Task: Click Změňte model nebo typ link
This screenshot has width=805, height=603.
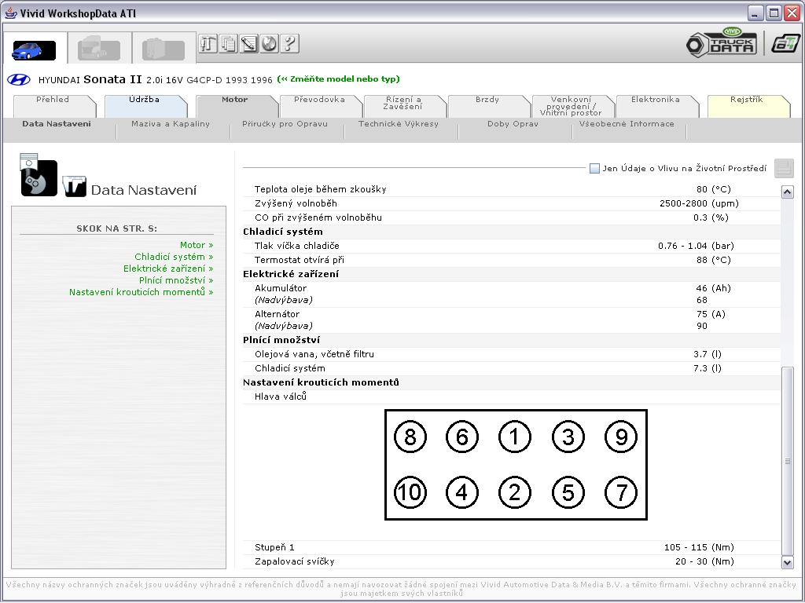Action: [x=338, y=79]
